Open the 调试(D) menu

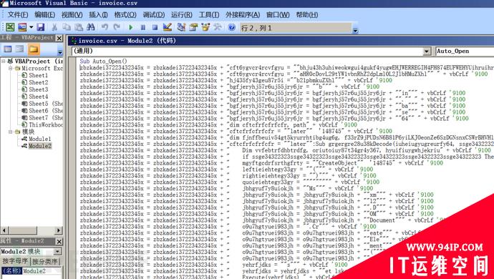(153, 15)
